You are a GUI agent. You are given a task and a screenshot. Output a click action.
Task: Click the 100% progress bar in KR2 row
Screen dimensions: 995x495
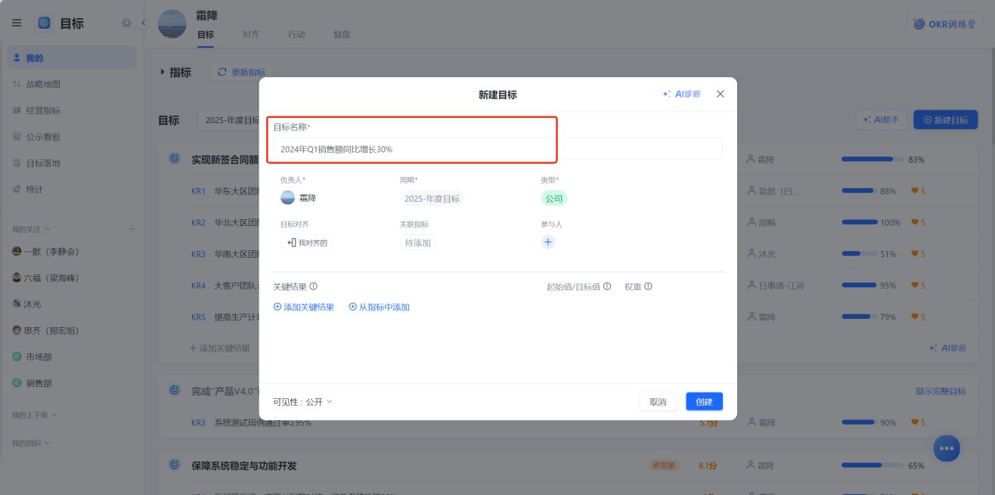[860, 222]
